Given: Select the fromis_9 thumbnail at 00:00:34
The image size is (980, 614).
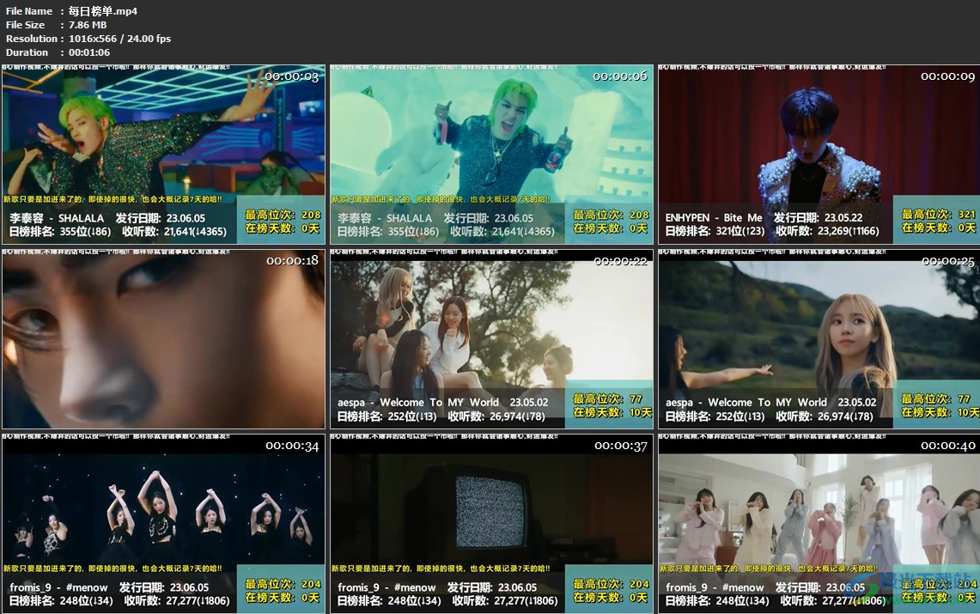Looking at the screenshot, I should 164,524.
